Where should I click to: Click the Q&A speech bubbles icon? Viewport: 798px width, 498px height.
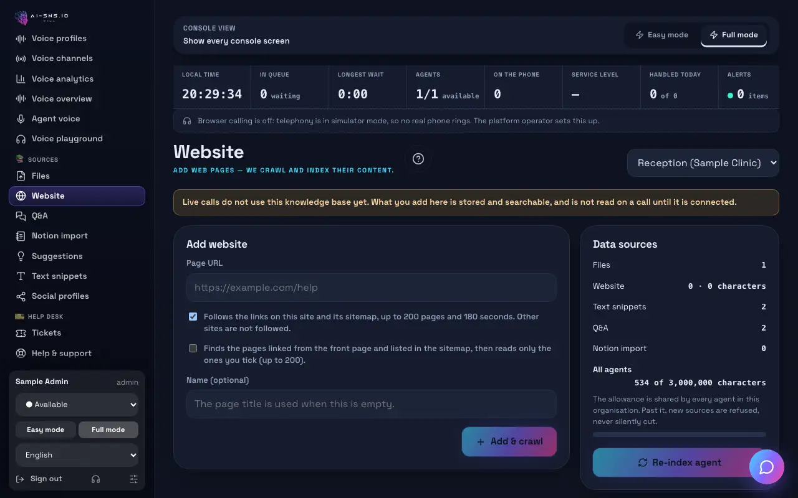[x=21, y=216]
